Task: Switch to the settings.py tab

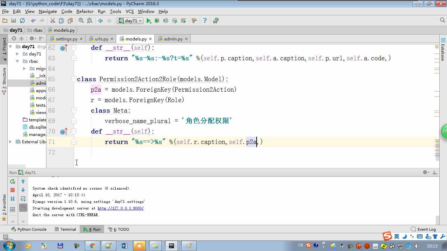Action: (66, 39)
